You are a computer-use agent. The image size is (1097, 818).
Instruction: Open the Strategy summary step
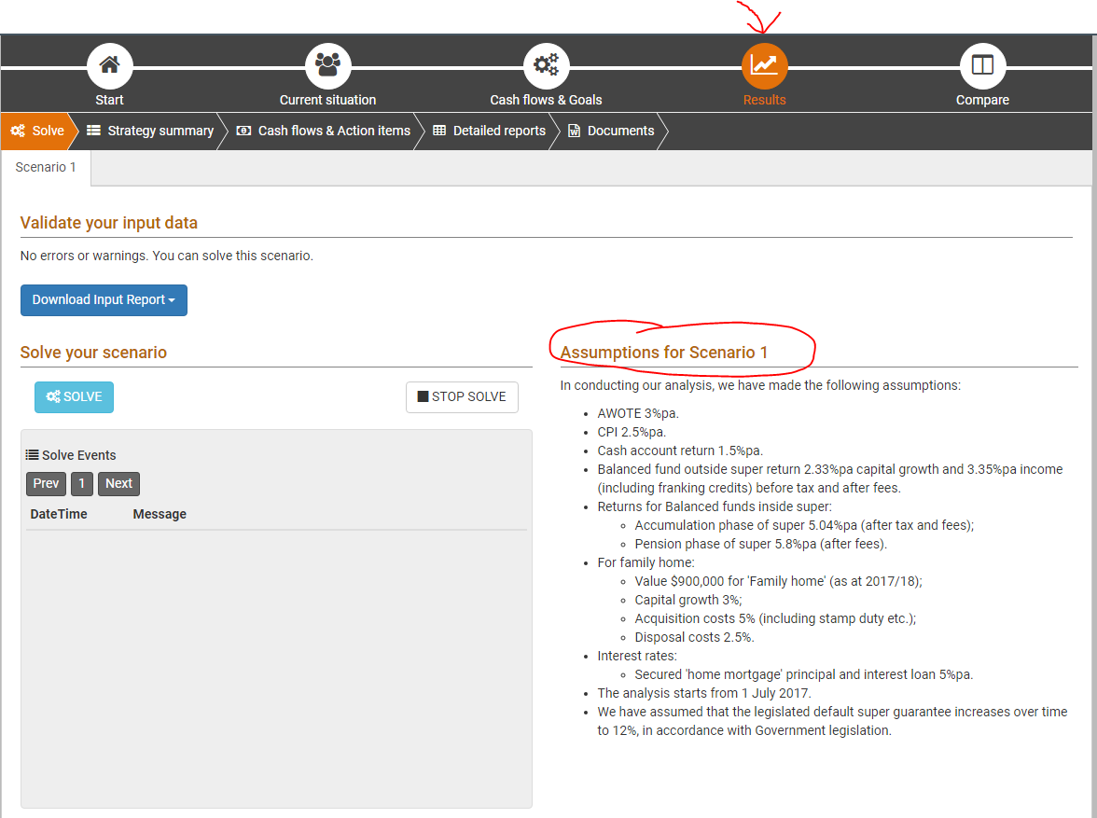(x=151, y=132)
